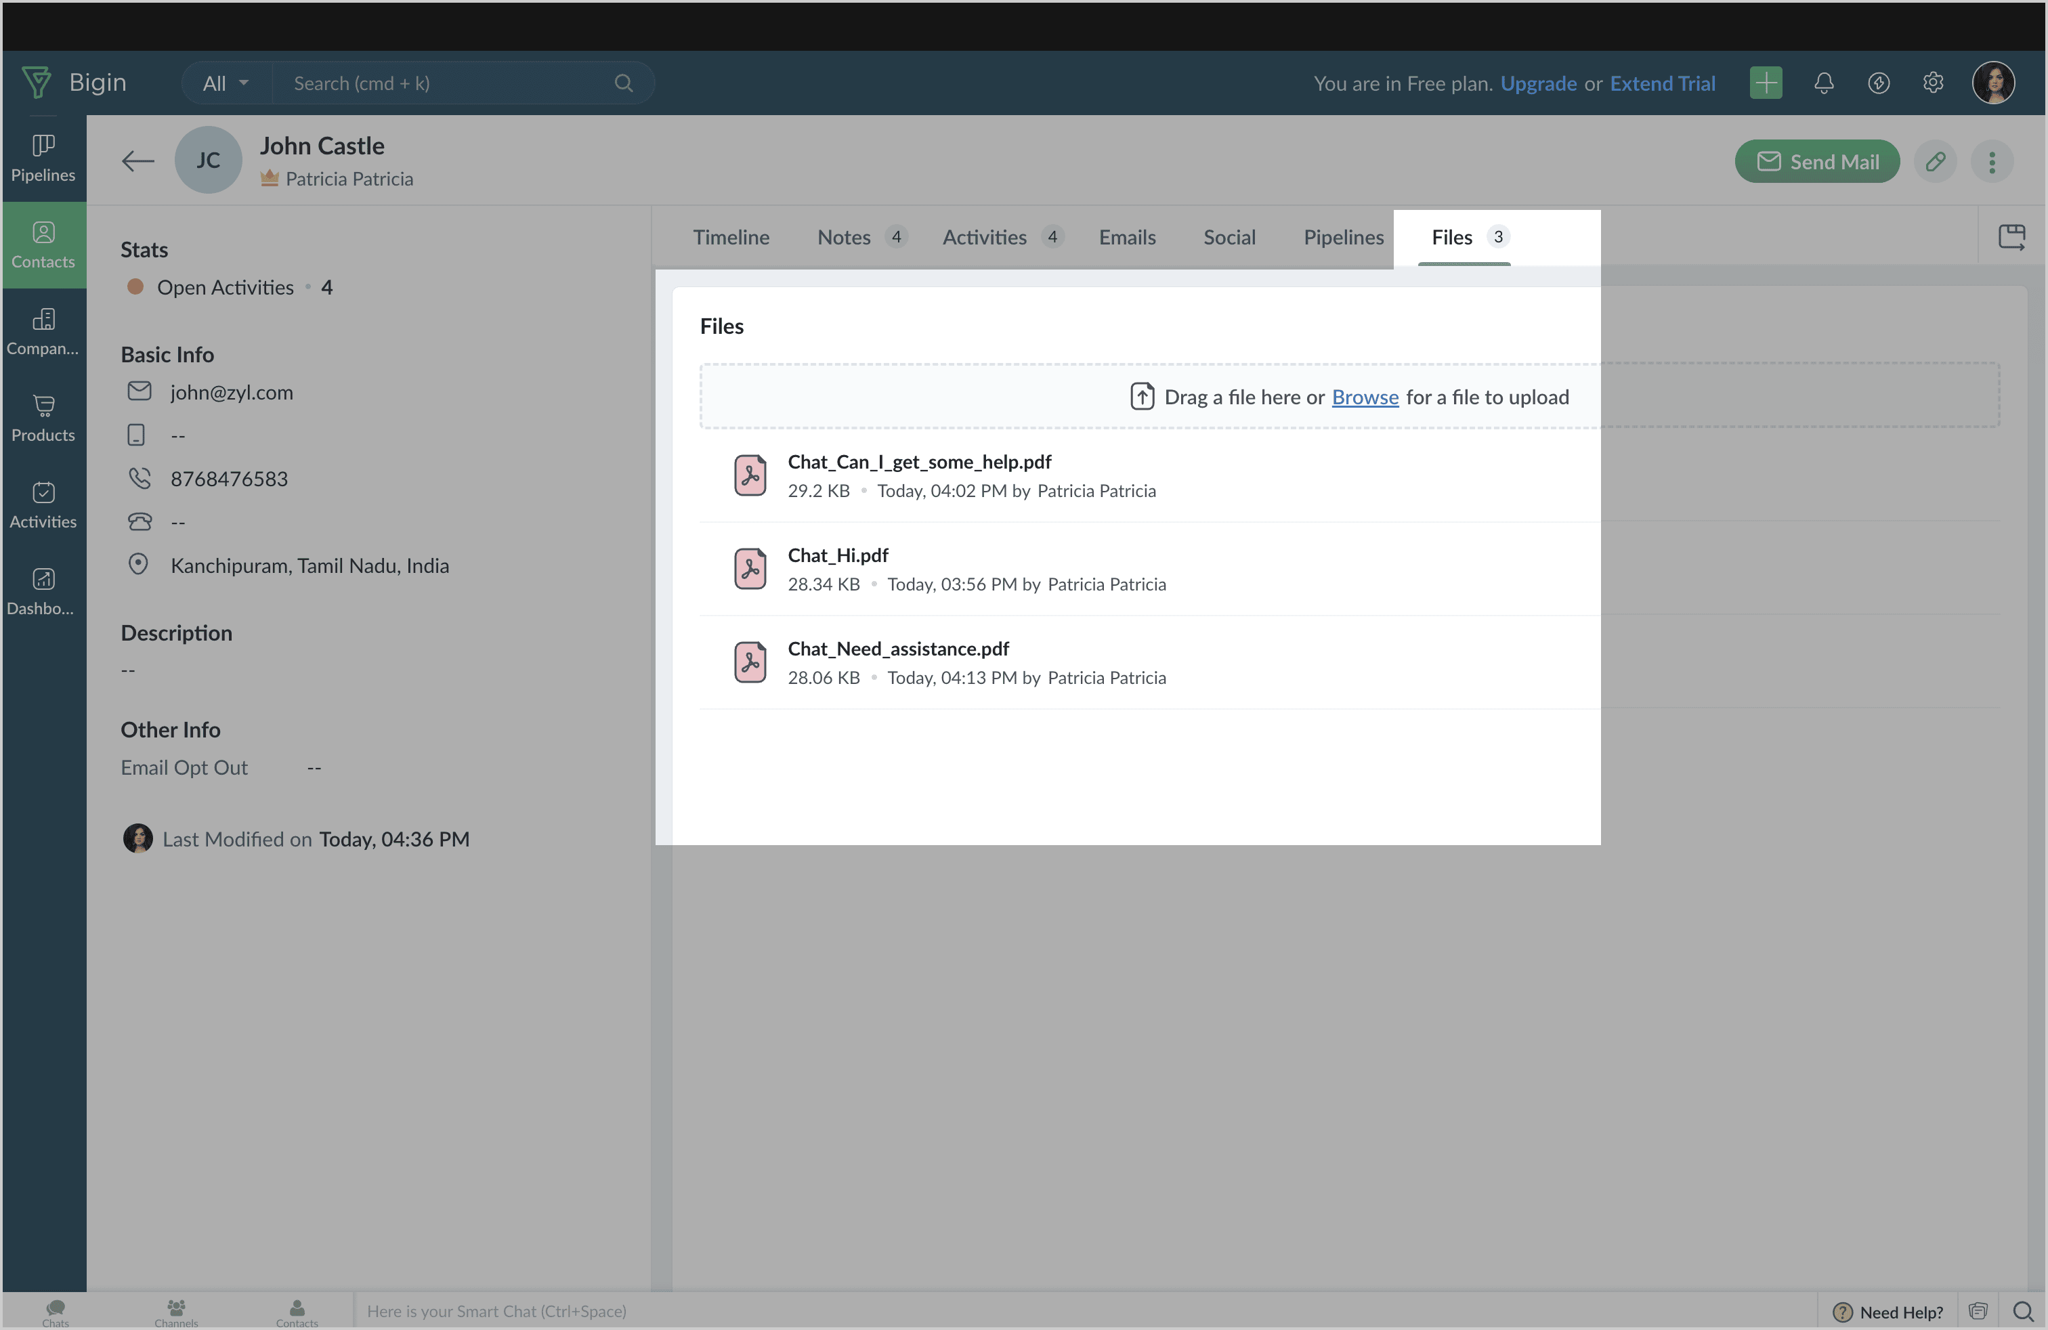
Task: Click email john@zyl.com
Action: (x=232, y=392)
